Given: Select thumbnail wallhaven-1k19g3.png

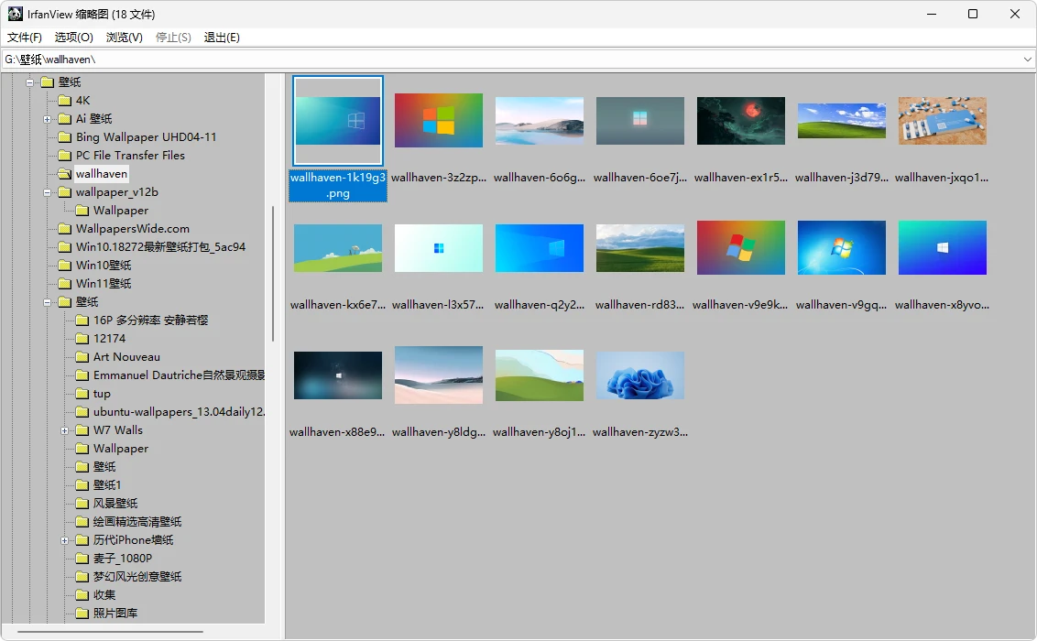Looking at the screenshot, I should (x=338, y=120).
